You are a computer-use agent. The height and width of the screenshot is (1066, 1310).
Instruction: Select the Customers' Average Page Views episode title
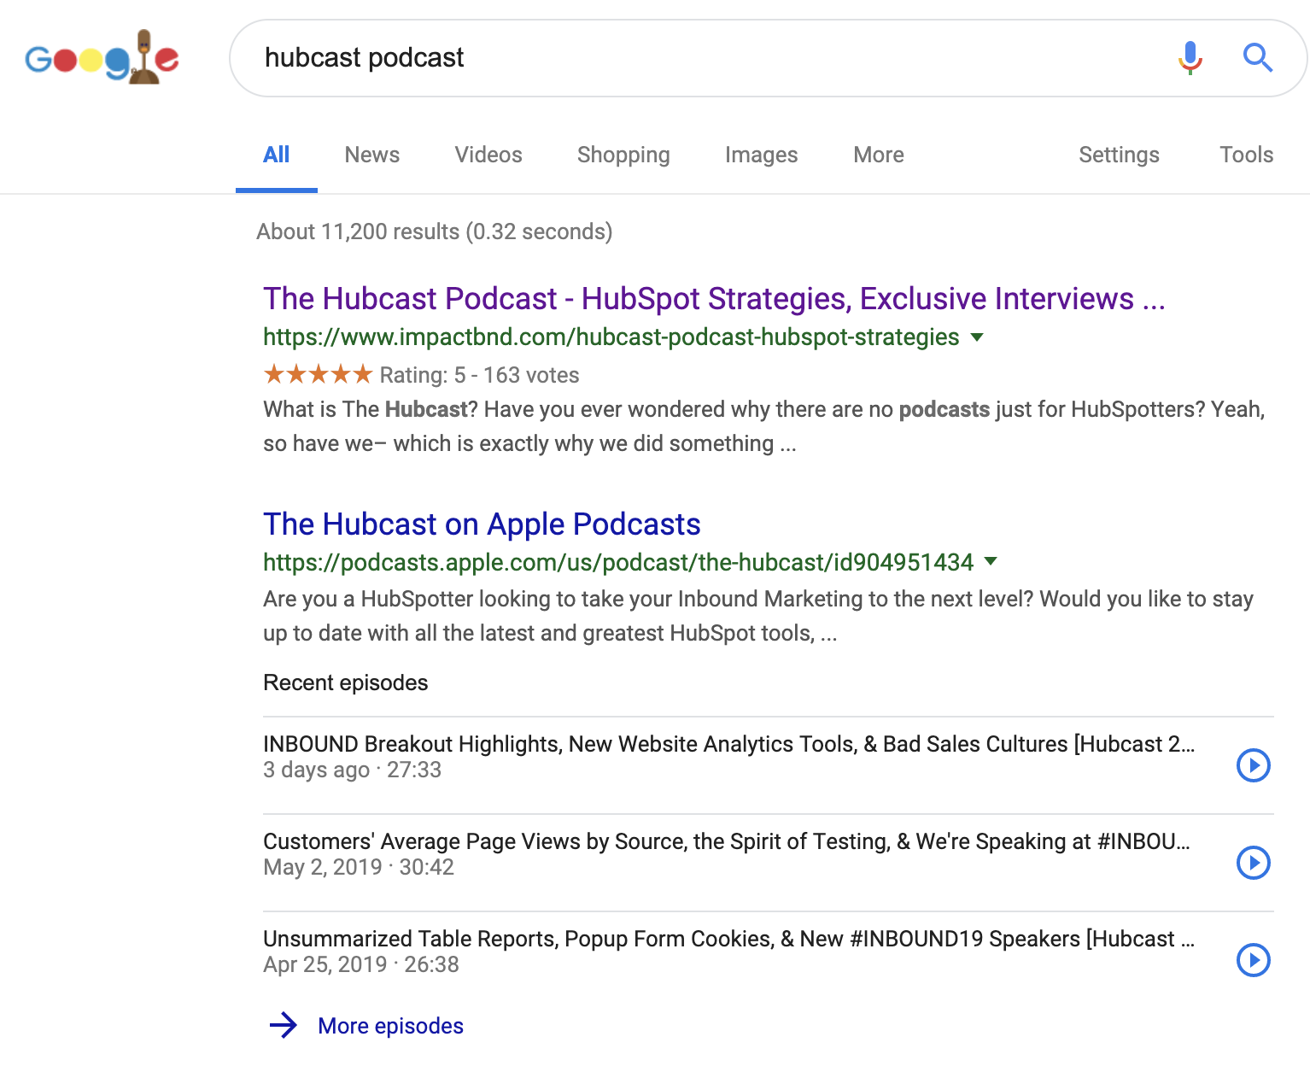click(726, 841)
